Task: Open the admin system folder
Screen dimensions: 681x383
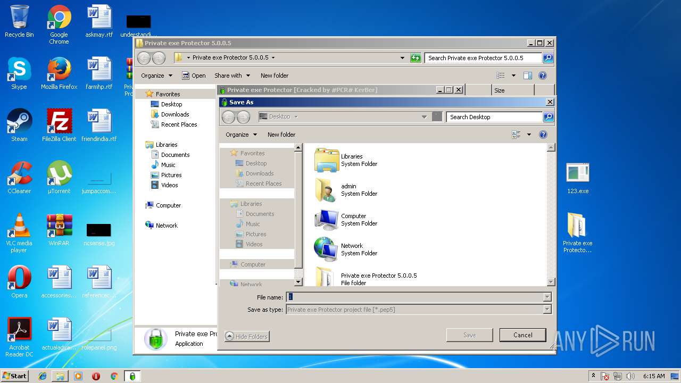Action: click(x=346, y=190)
